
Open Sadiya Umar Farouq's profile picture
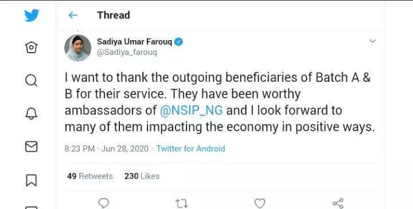pyautogui.click(x=77, y=48)
